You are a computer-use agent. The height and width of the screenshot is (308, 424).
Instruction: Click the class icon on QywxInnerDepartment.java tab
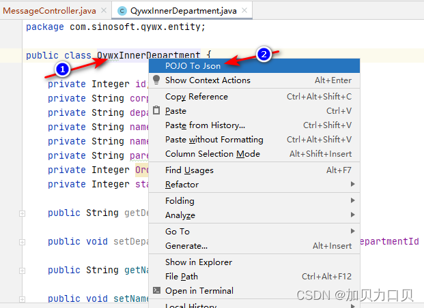[x=122, y=10]
